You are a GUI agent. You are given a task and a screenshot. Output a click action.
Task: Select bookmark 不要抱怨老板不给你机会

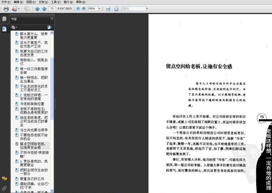click(34, 137)
